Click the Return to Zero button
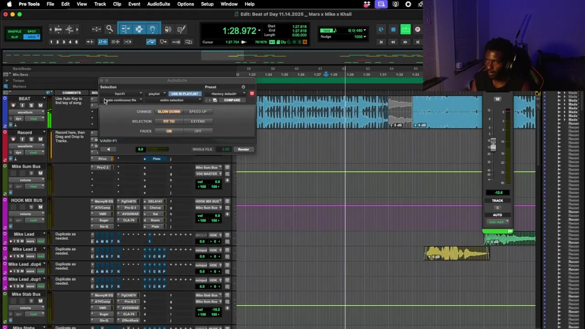The image size is (585, 329). [x=381, y=42]
